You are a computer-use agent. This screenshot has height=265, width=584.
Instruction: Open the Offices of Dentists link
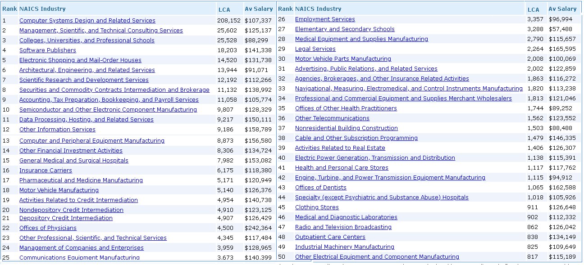[x=320, y=188]
